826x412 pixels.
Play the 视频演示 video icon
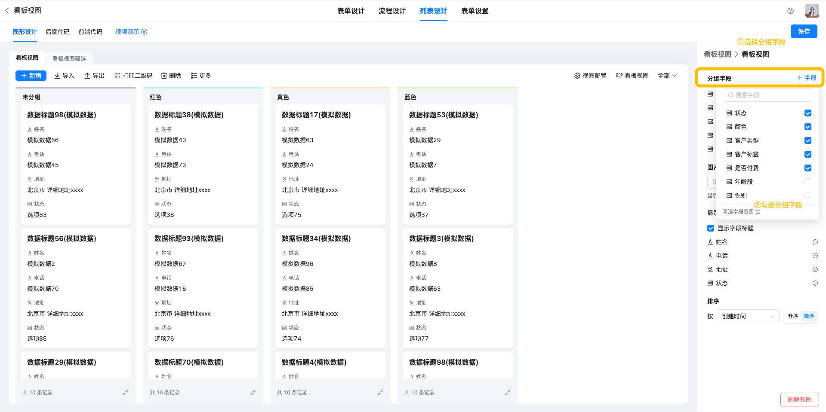tap(144, 32)
